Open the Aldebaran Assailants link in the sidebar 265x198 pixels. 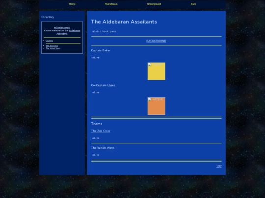pos(68,32)
